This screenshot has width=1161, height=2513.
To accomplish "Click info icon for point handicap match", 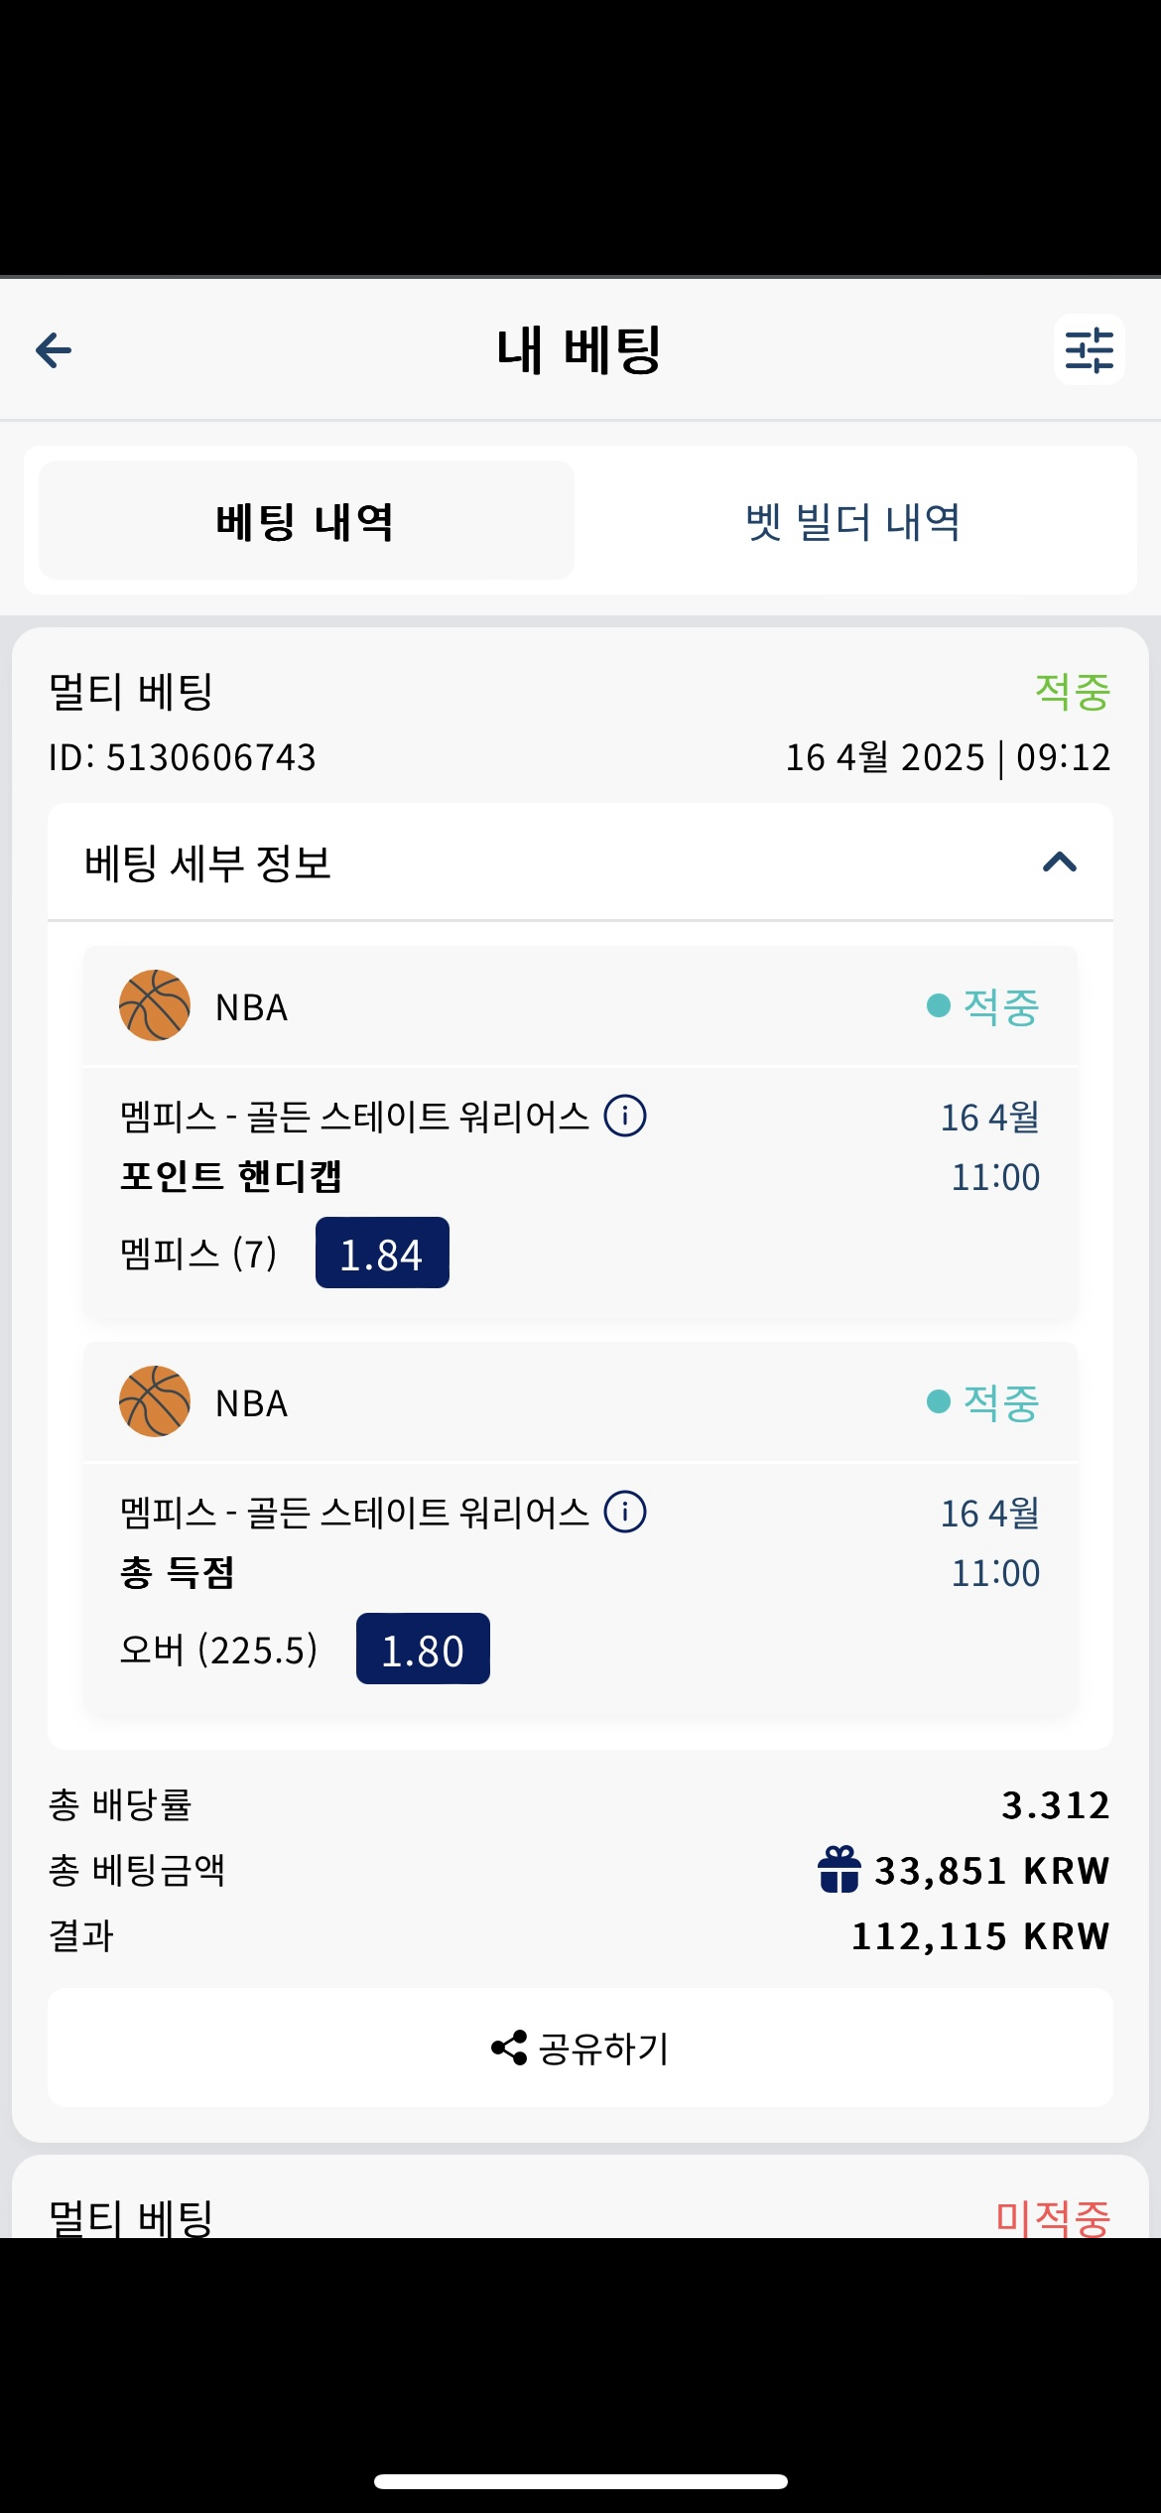I will coord(625,1116).
